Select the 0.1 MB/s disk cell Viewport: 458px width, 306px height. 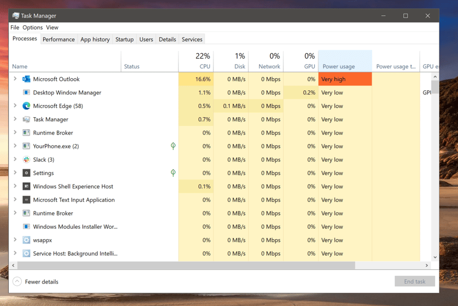pos(231,106)
